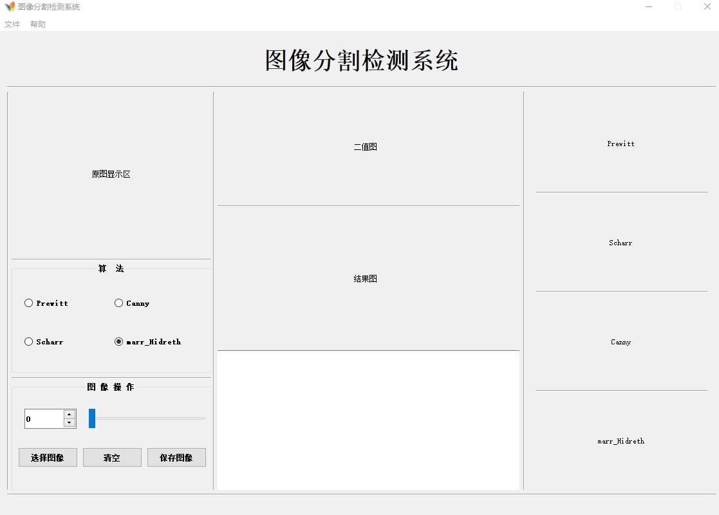This screenshot has width=719, height=515.
Task: Select the Prewitt algorithm radio button
Action: (x=29, y=303)
